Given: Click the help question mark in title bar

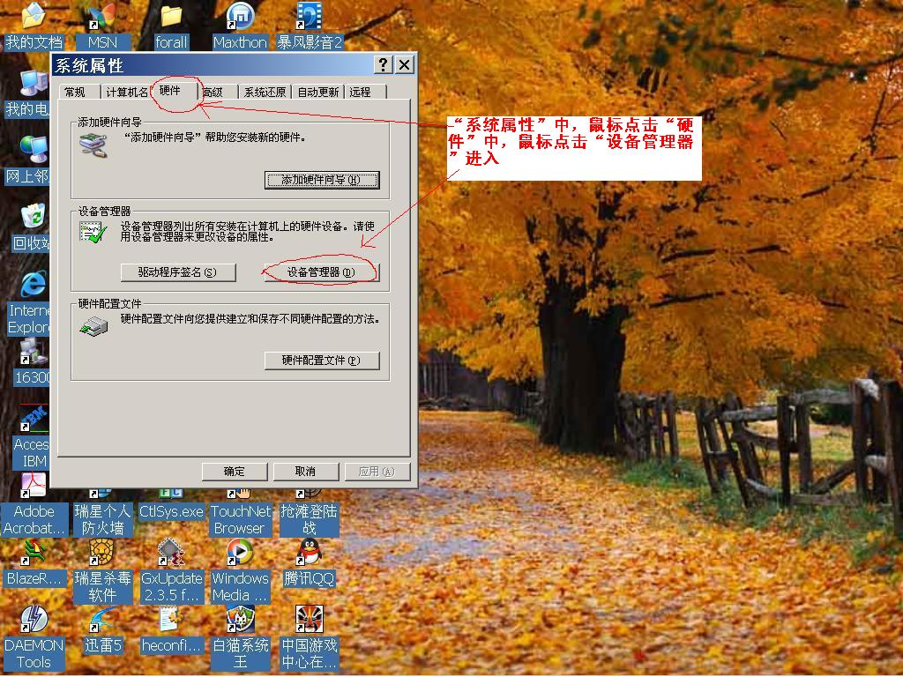Looking at the screenshot, I should [383, 65].
